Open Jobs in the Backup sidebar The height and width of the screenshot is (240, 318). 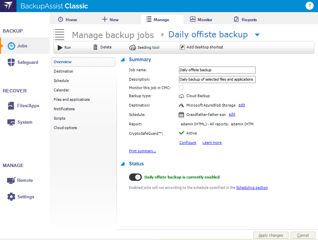tap(25, 46)
